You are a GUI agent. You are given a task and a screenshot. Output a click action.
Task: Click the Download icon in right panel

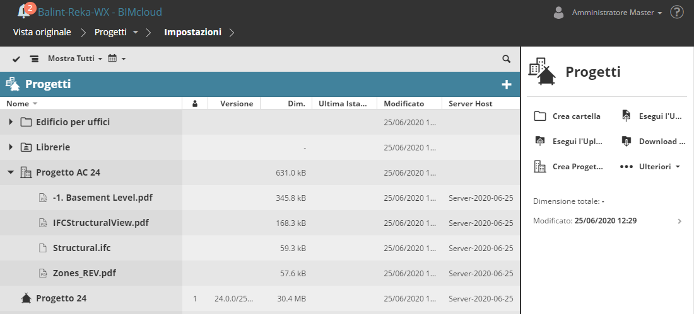tap(626, 141)
